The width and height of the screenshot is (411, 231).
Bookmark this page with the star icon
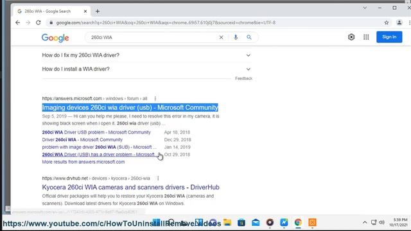coord(387,22)
